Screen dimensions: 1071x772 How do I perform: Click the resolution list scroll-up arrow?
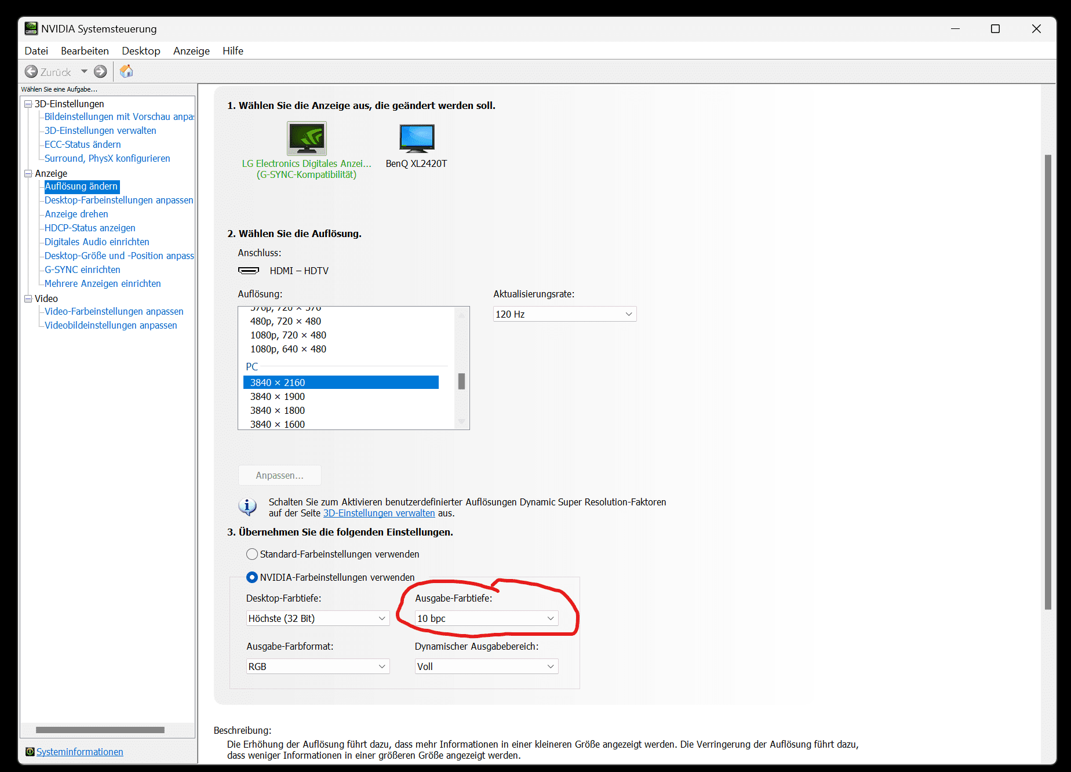click(x=461, y=315)
